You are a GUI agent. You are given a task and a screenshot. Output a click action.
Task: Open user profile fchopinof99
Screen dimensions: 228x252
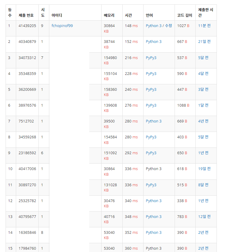pos(62,26)
